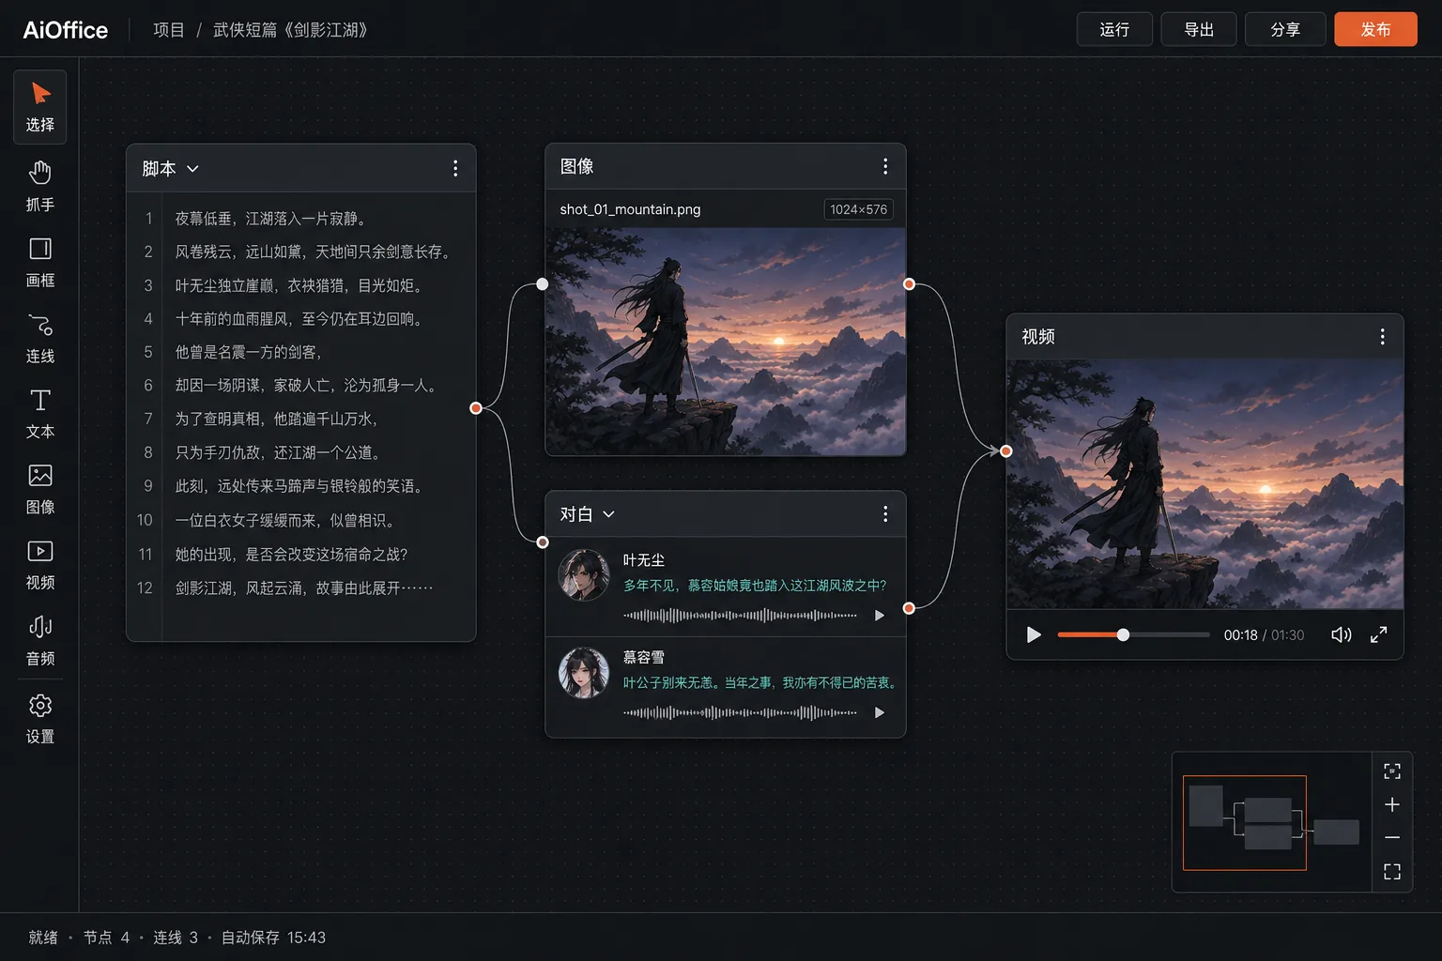Open the 脚本 node options menu
1442x961 pixels.
click(455, 168)
